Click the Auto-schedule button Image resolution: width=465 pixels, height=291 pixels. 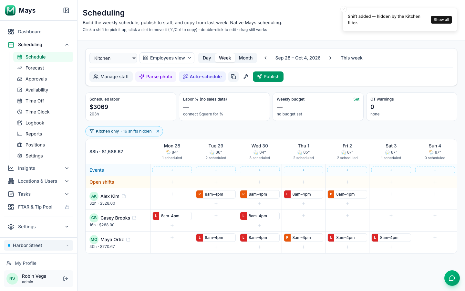tap(202, 77)
